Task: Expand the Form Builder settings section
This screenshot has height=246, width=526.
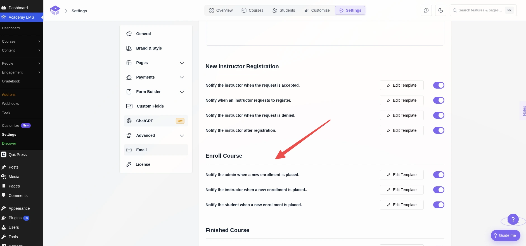Action: tap(182, 92)
